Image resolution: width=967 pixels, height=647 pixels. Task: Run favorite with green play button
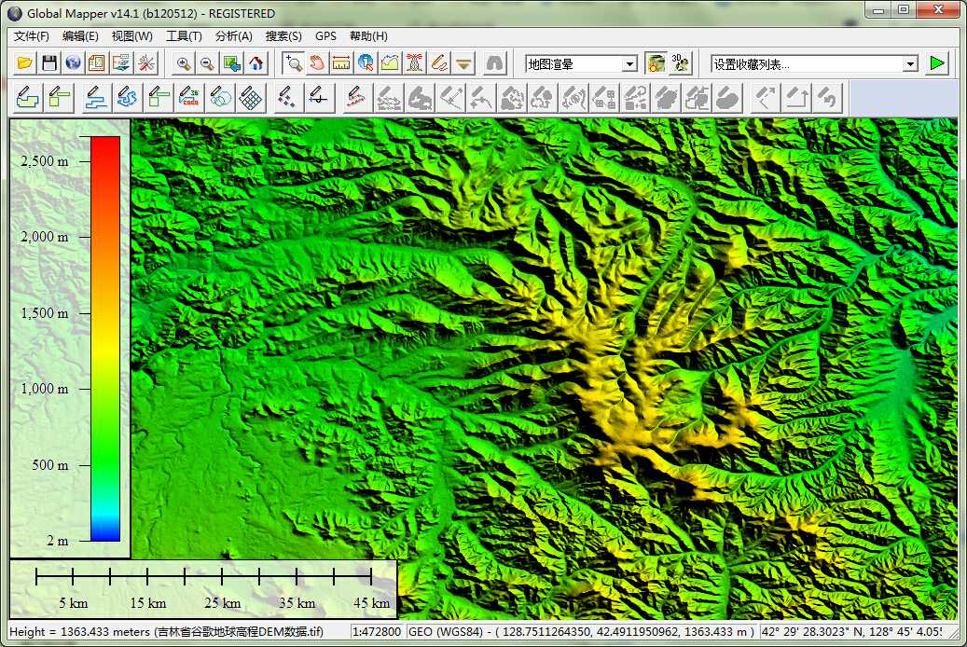pos(937,62)
